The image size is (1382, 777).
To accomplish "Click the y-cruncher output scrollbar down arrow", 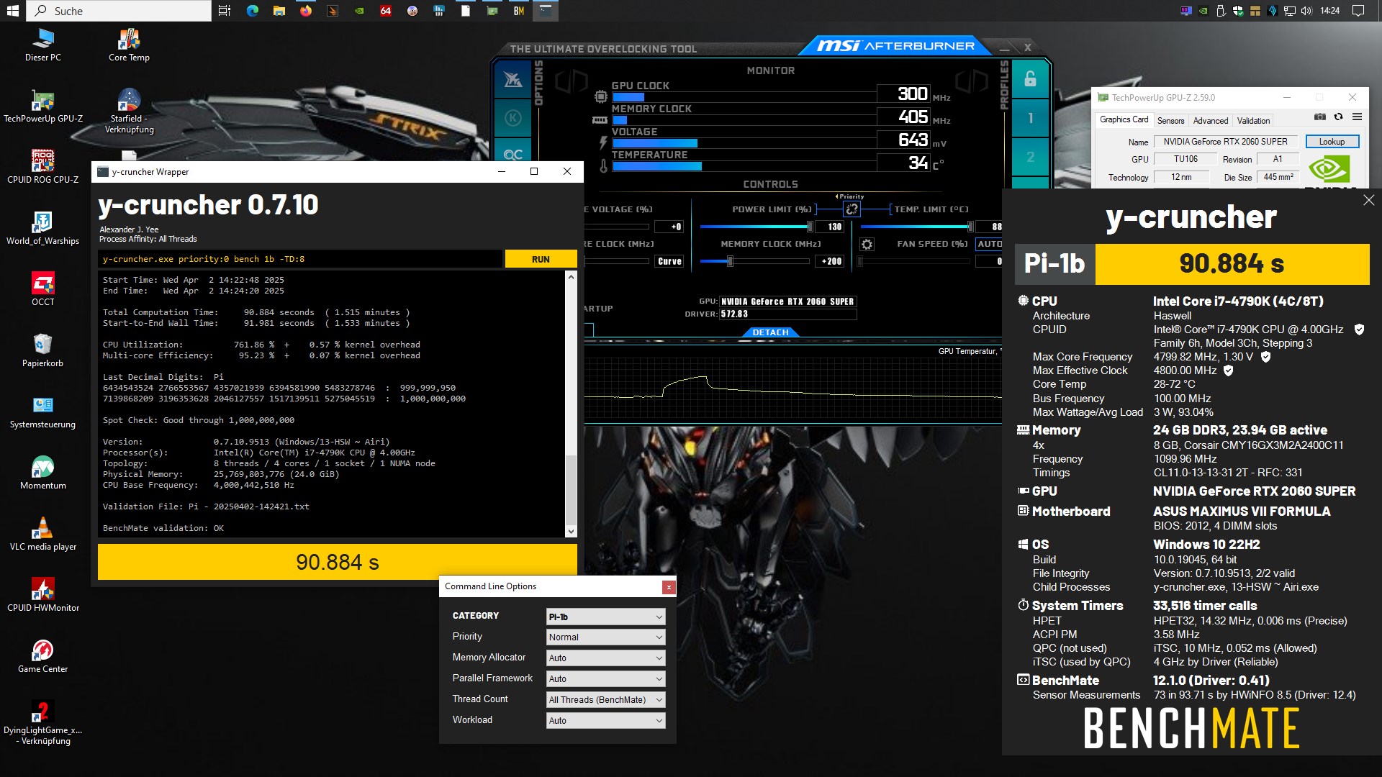I will tap(571, 532).
